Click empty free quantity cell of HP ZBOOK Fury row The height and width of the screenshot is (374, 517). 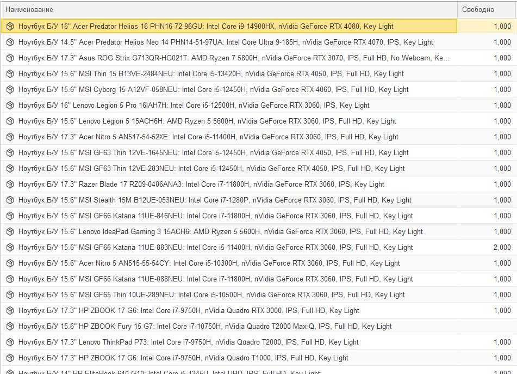tap(487, 327)
